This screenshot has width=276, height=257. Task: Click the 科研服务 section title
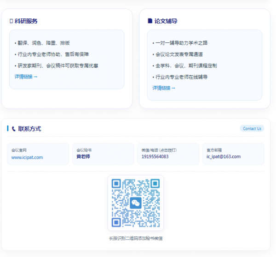pos(26,21)
